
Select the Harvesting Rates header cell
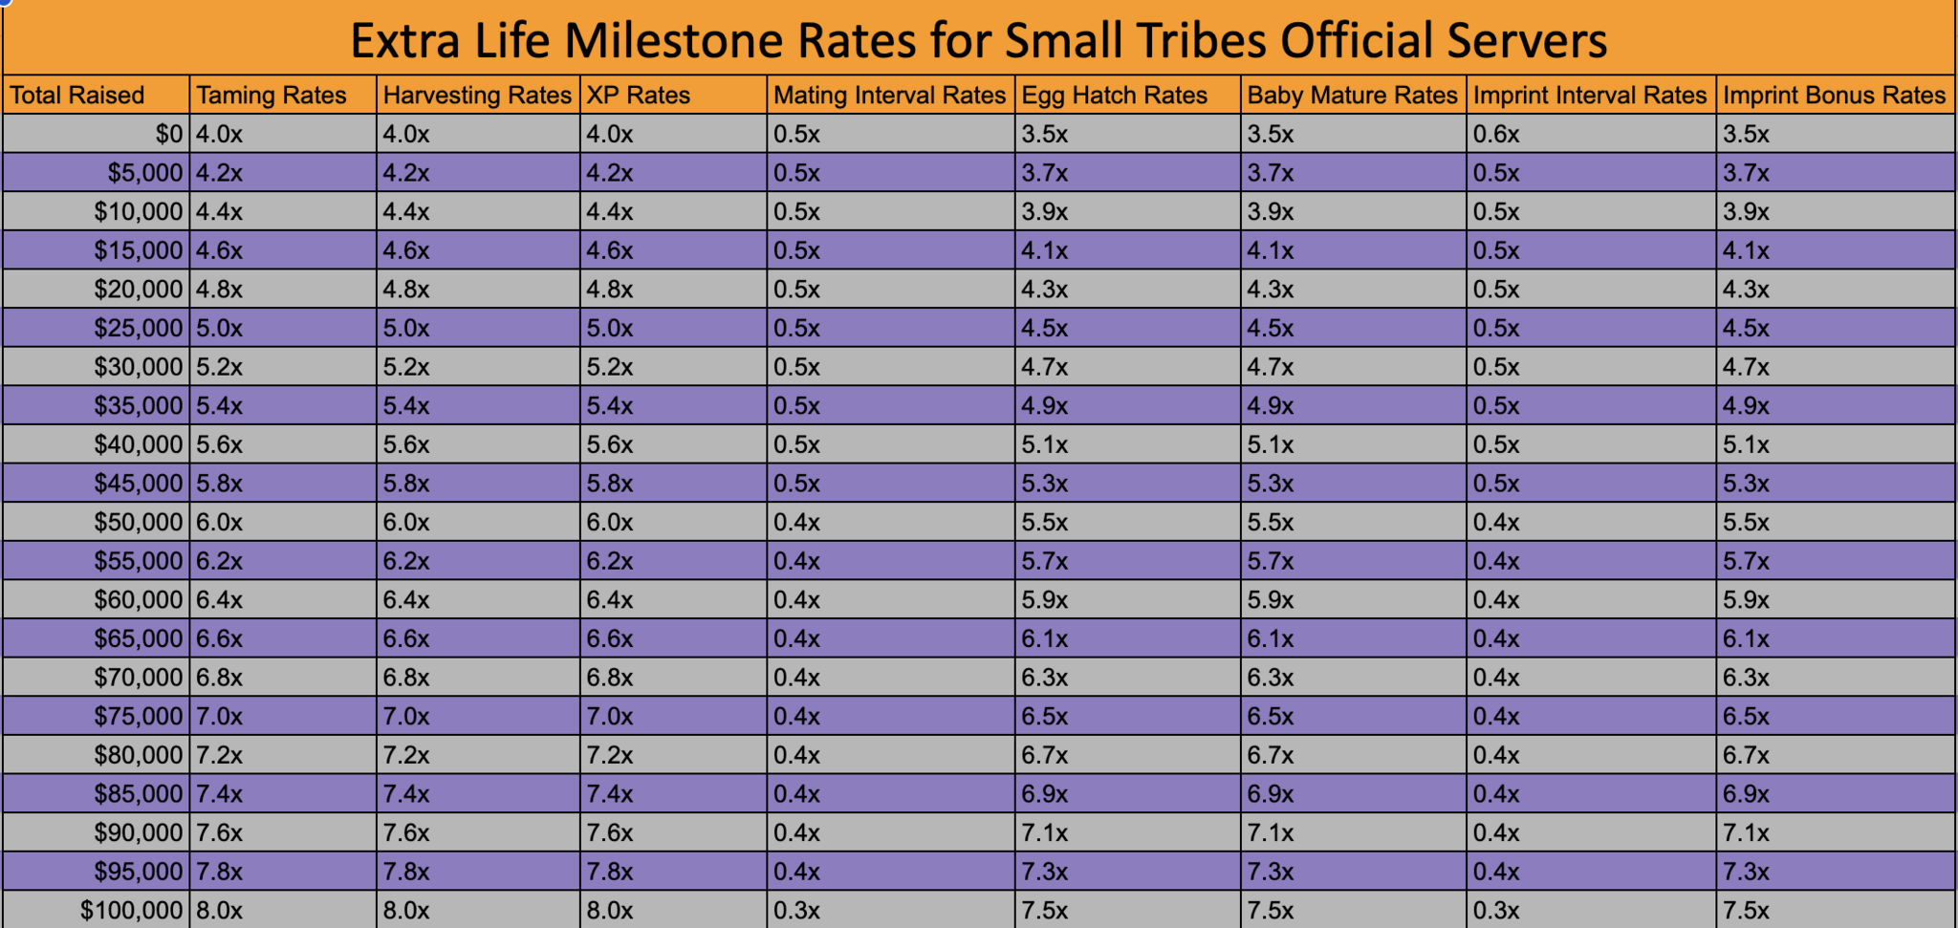point(477,96)
